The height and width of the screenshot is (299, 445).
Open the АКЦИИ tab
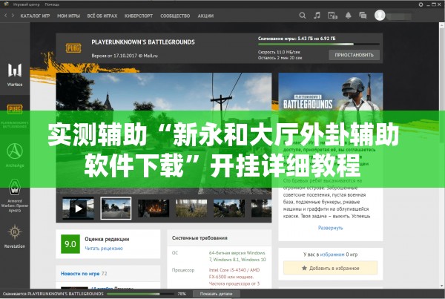(x=205, y=16)
